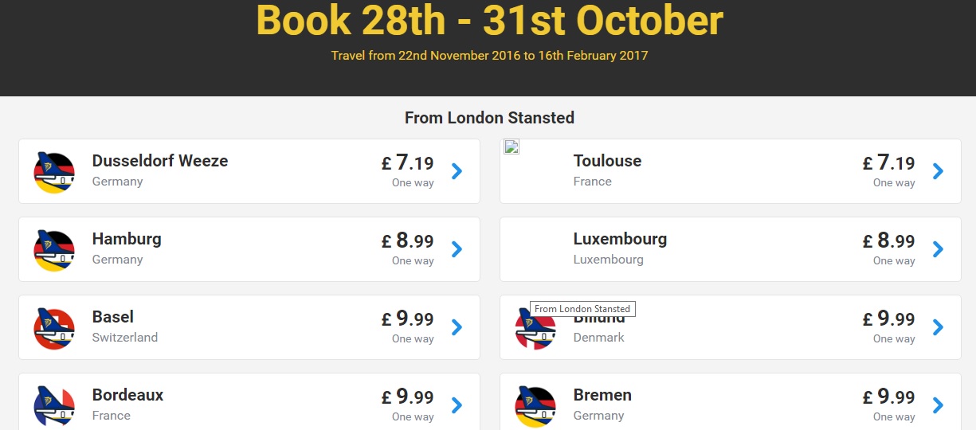The width and height of the screenshot is (976, 430).
Task: Open Hamburg fare via blue chevron arrow
Action: [457, 249]
